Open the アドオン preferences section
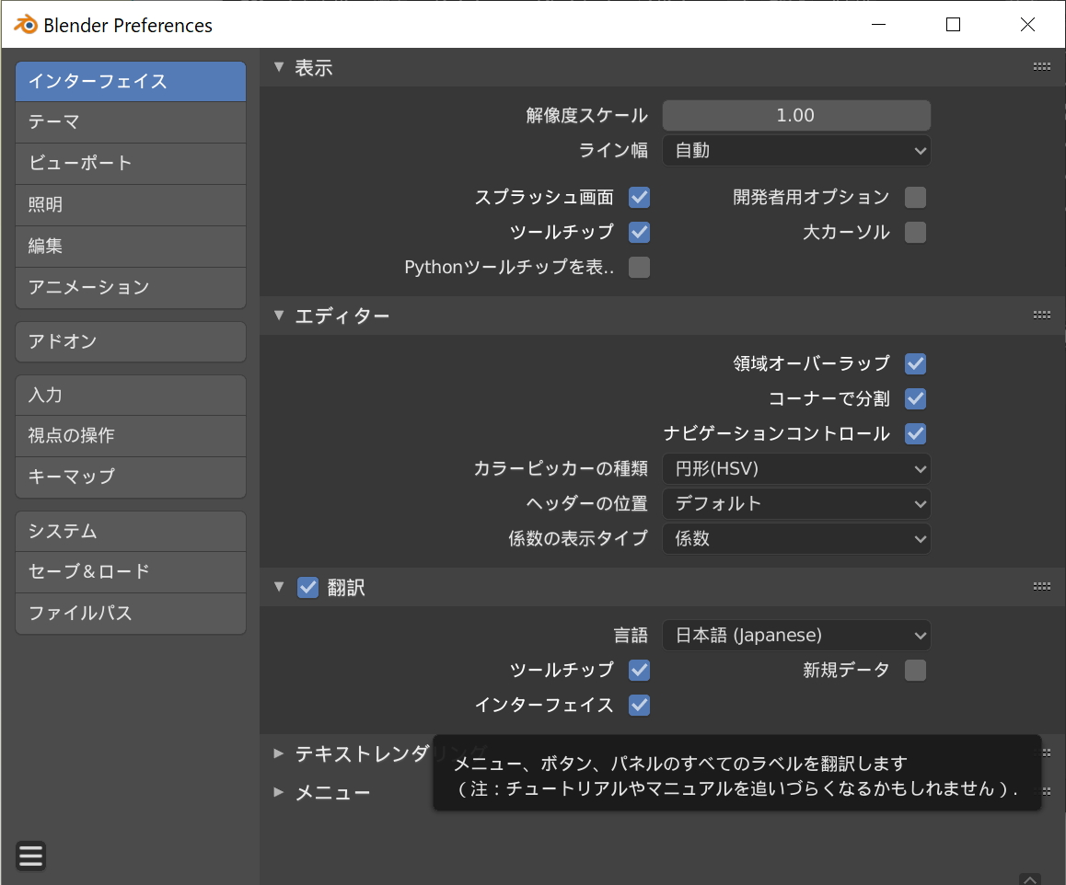 pos(131,341)
